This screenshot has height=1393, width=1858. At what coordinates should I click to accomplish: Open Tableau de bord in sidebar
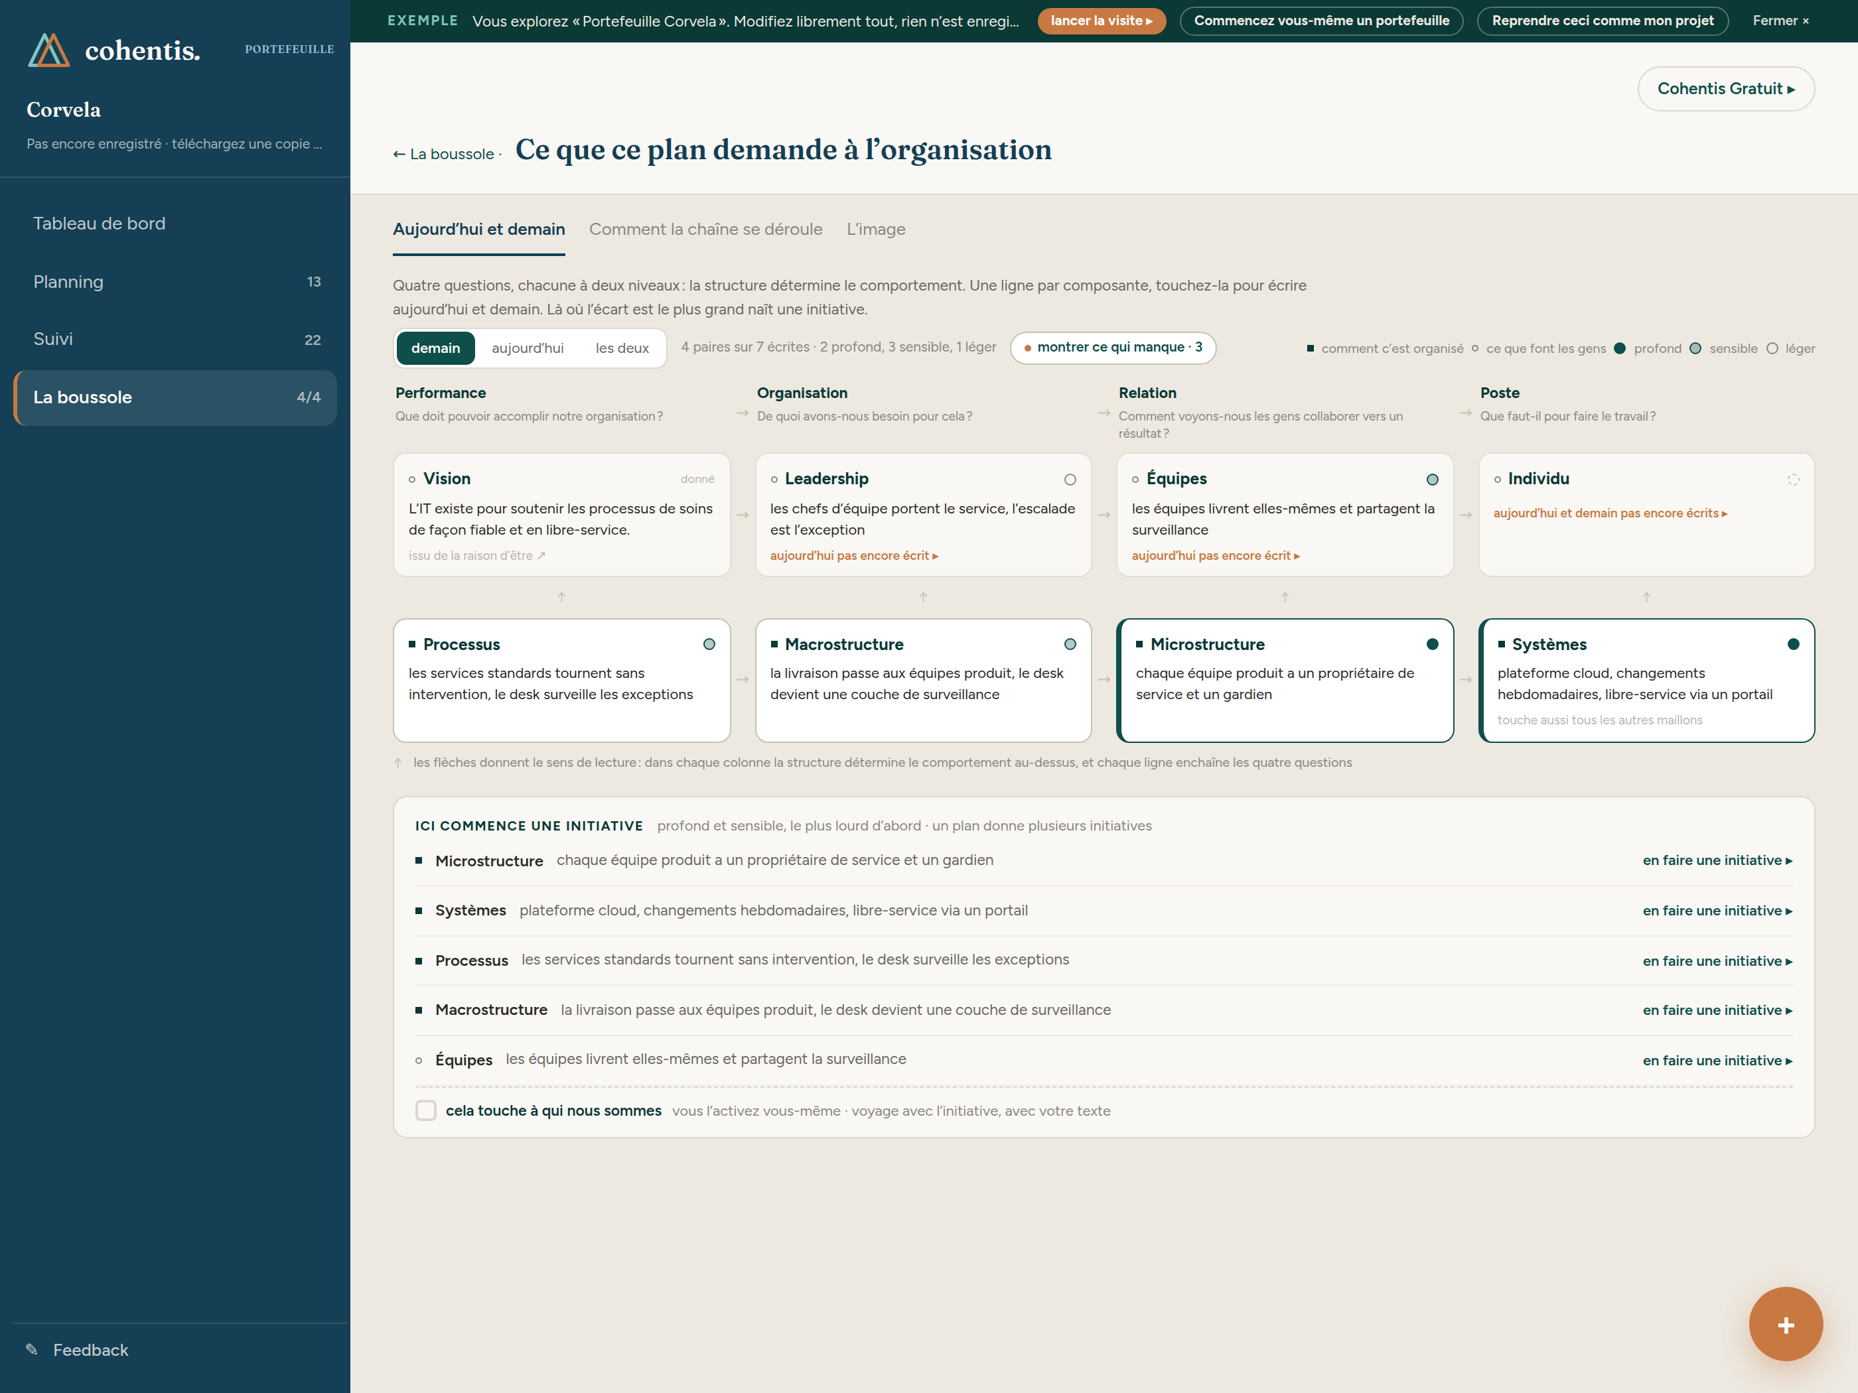tap(175, 224)
